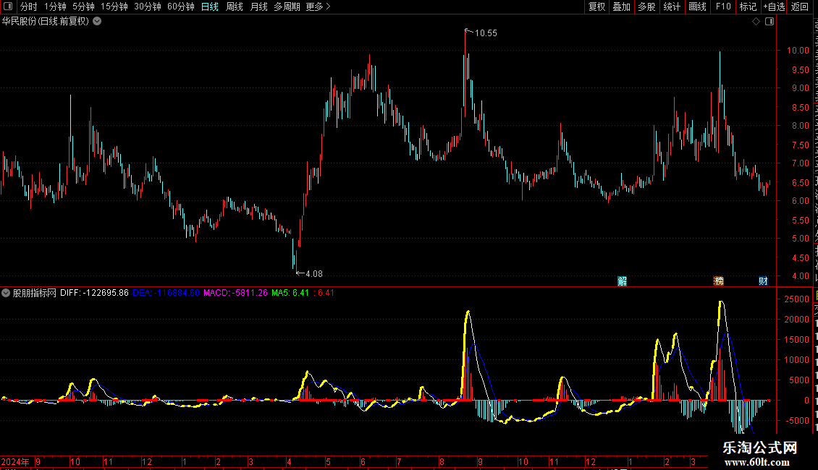The image size is (818, 470).
Task: Click the 10.00 price axis label
Action: pos(798,51)
